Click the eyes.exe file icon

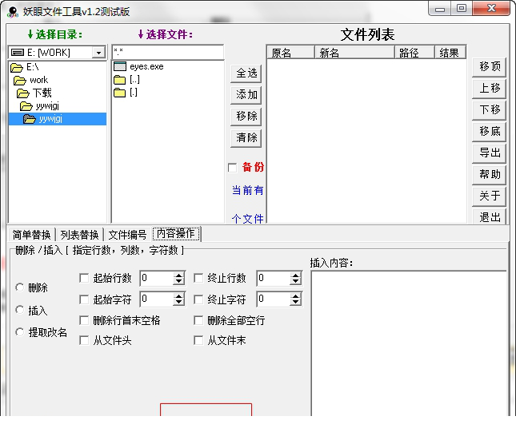[120, 67]
